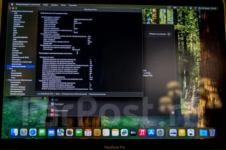Open the Notes app in Dock
The width and height of the screenshot is (226, 150).
coord(115,133)
